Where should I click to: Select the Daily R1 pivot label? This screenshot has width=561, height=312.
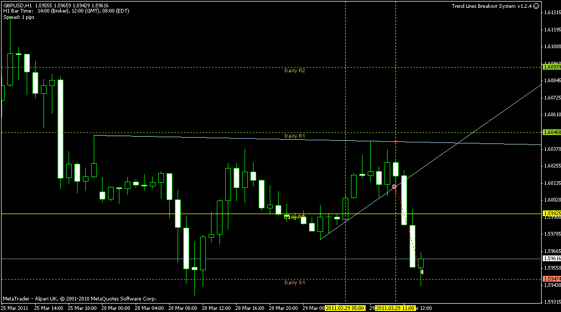coord(294,136)
